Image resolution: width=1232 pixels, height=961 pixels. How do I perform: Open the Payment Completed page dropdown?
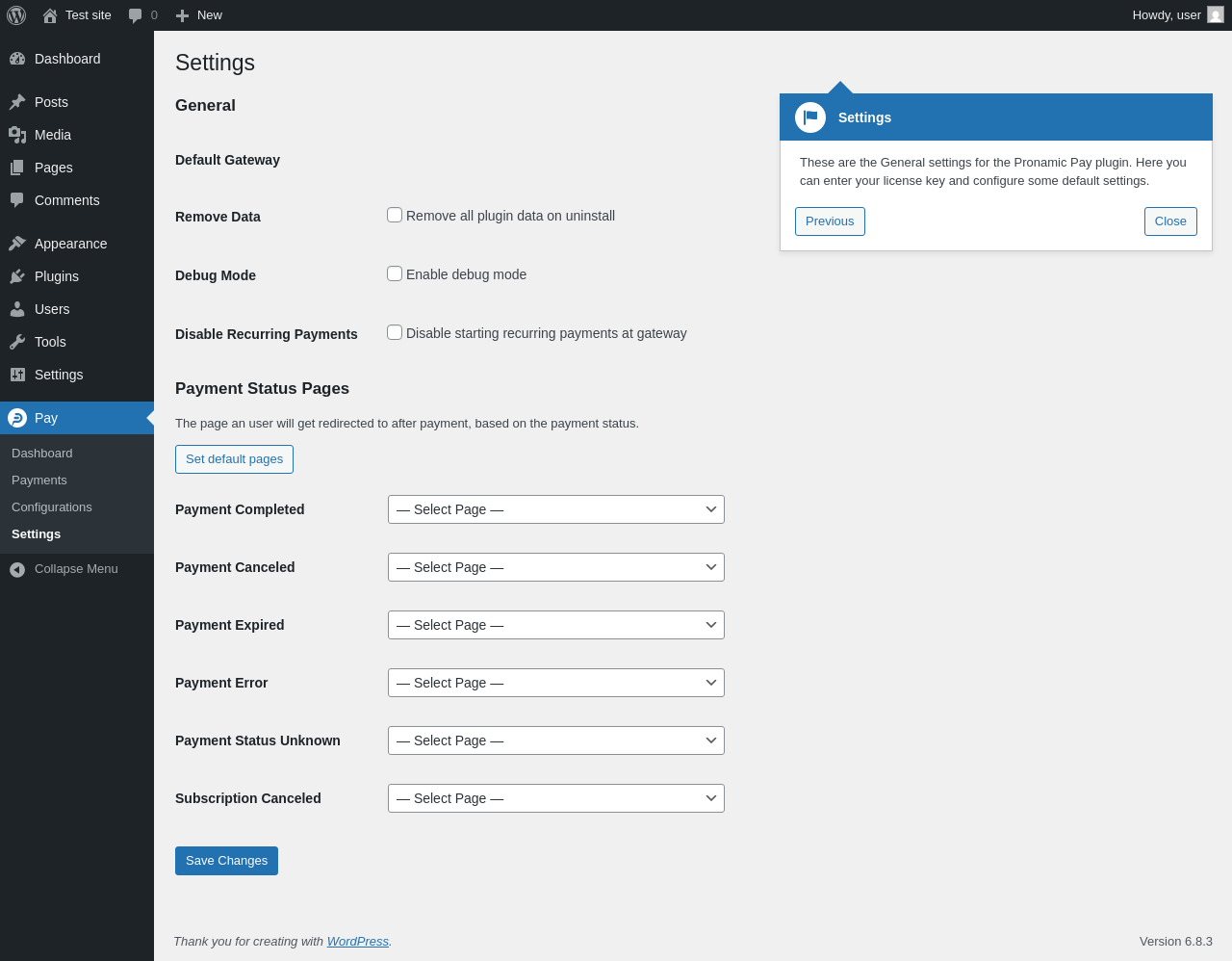point(556,509)
